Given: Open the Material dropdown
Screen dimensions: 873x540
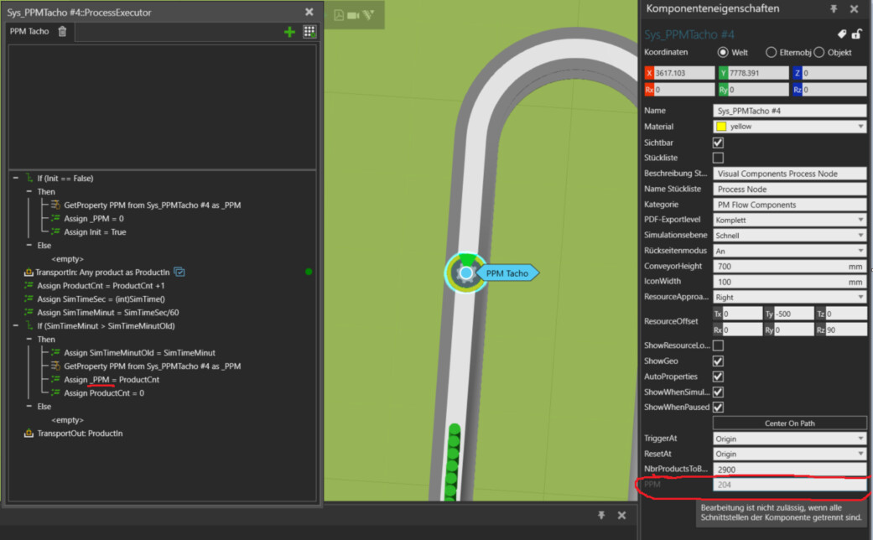Looking at the screenshot, I should point(860,127).
